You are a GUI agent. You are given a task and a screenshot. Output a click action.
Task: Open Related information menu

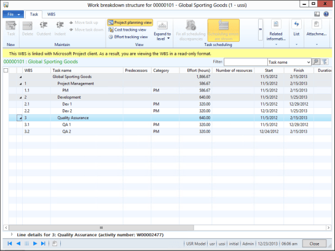[x=276, y=33]
